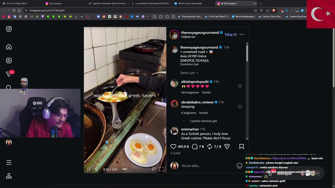Share post with paper plane icon
This screenshot has height=188, width=335.
227,147
